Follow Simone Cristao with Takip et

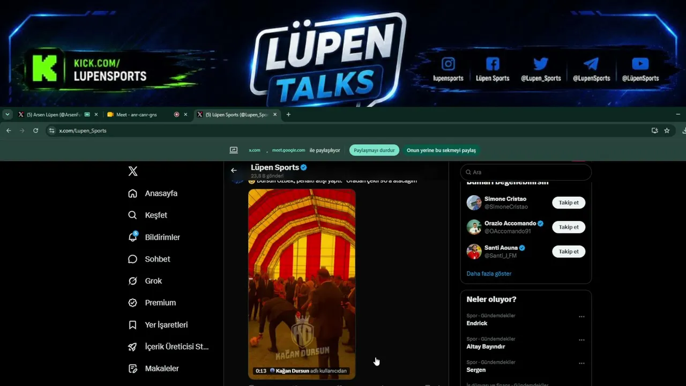pos(569,203)
